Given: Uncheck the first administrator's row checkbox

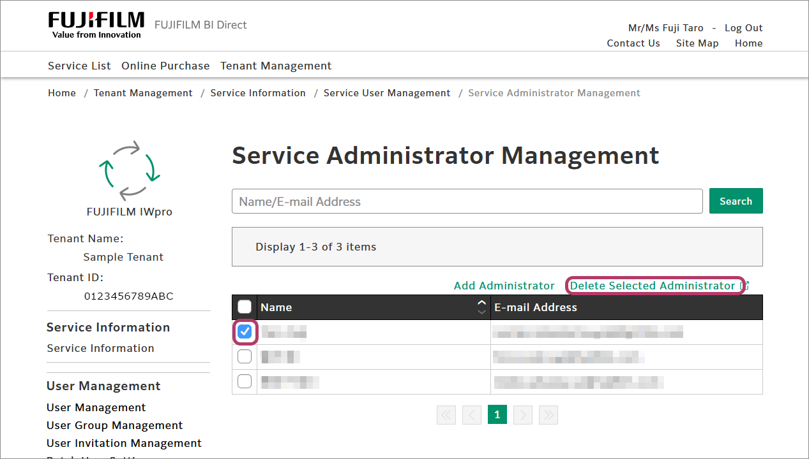Looking at the screenshot, I should (244, 331).
